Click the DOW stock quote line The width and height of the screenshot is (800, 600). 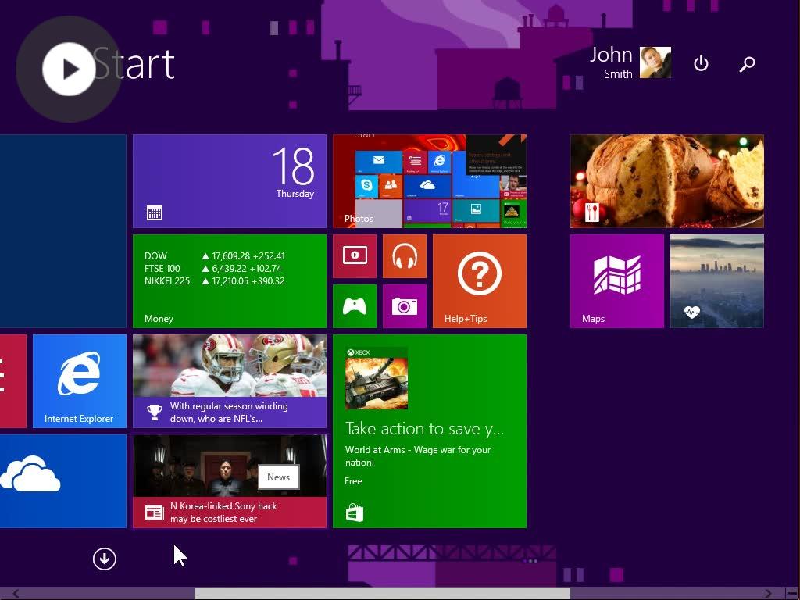pos(215,256)
